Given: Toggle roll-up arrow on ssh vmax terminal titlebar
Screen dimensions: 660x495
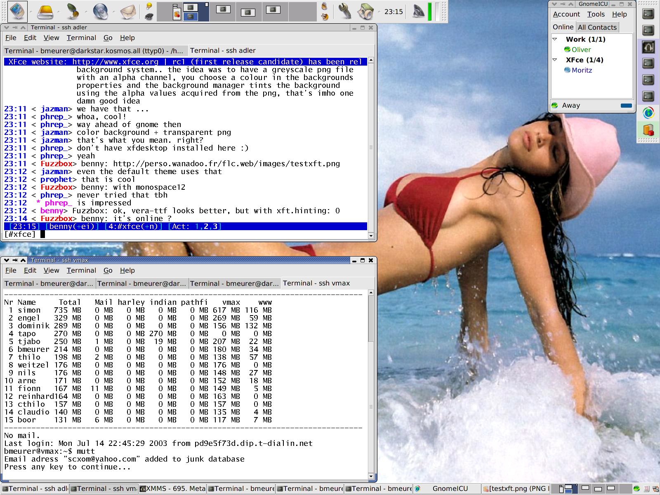Looking at the screenshot, I should [x=23, y=260].
